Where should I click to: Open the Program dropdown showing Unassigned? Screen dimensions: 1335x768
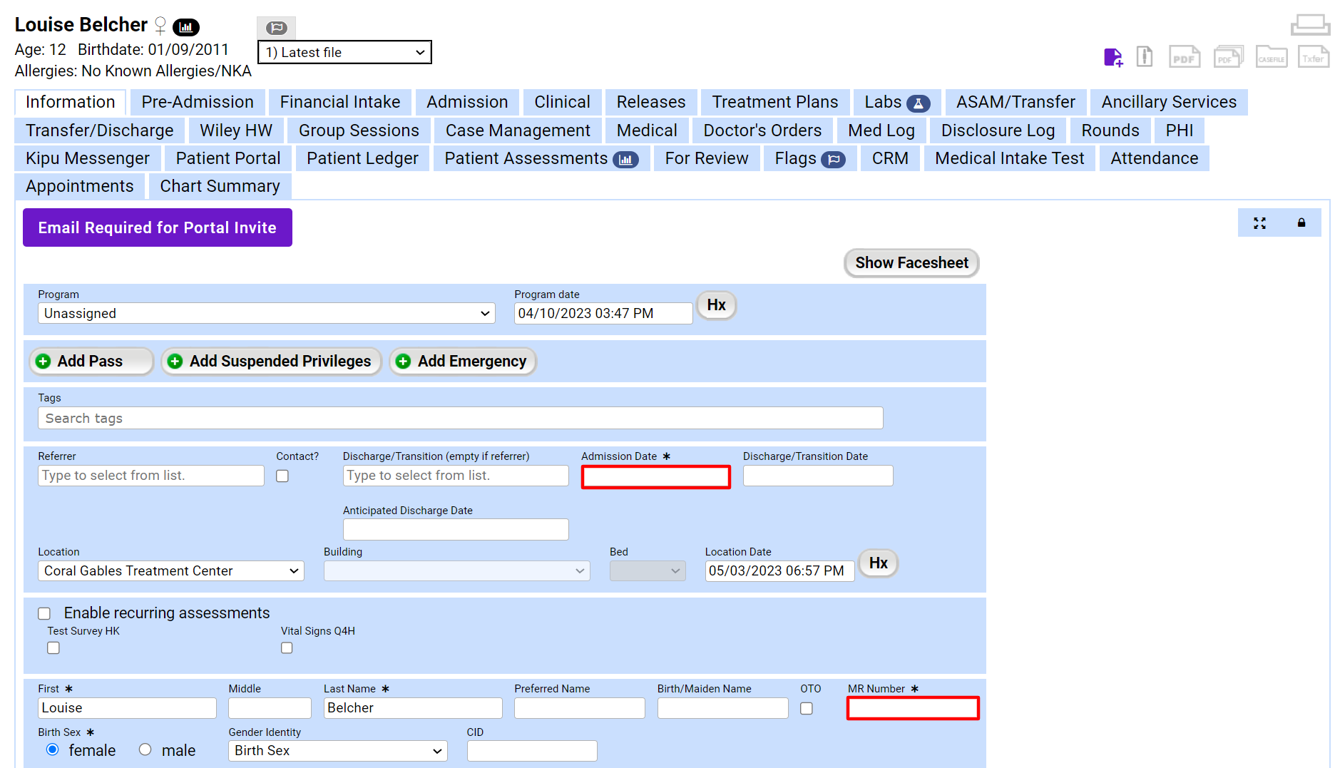pyautogui.click(x=266, y=314)
